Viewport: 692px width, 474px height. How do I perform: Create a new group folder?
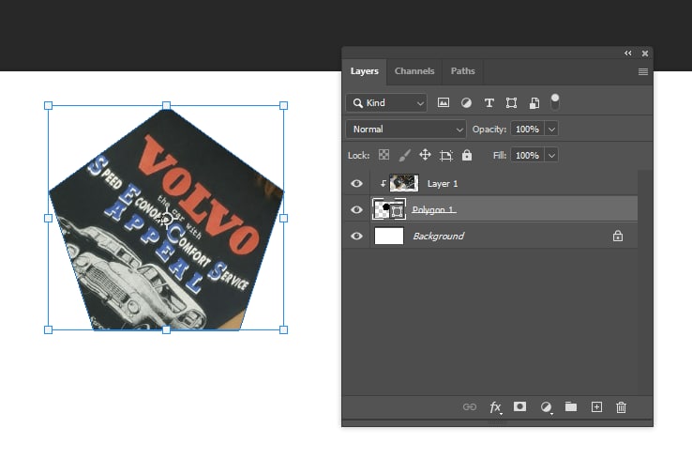(571, 406)
